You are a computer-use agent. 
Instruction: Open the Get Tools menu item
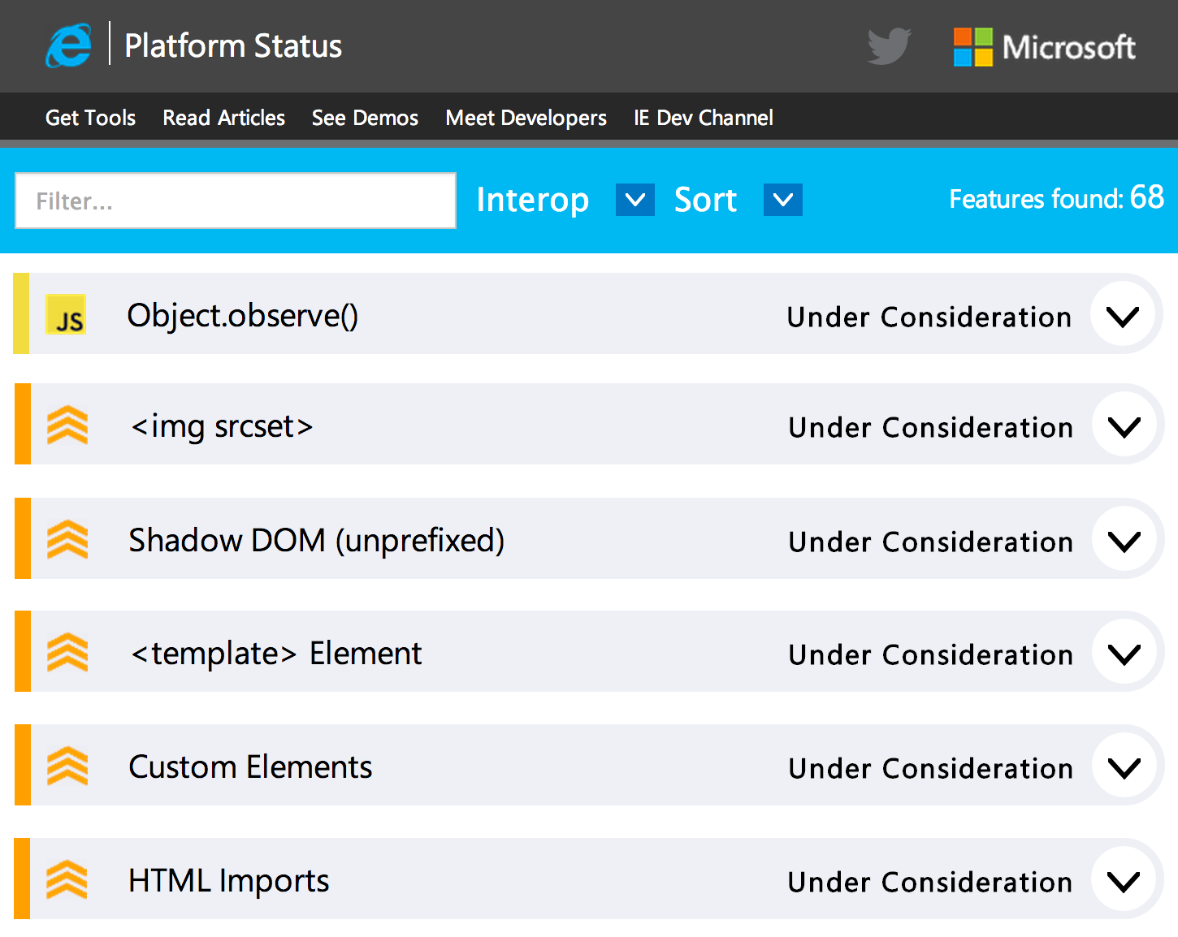90,118
